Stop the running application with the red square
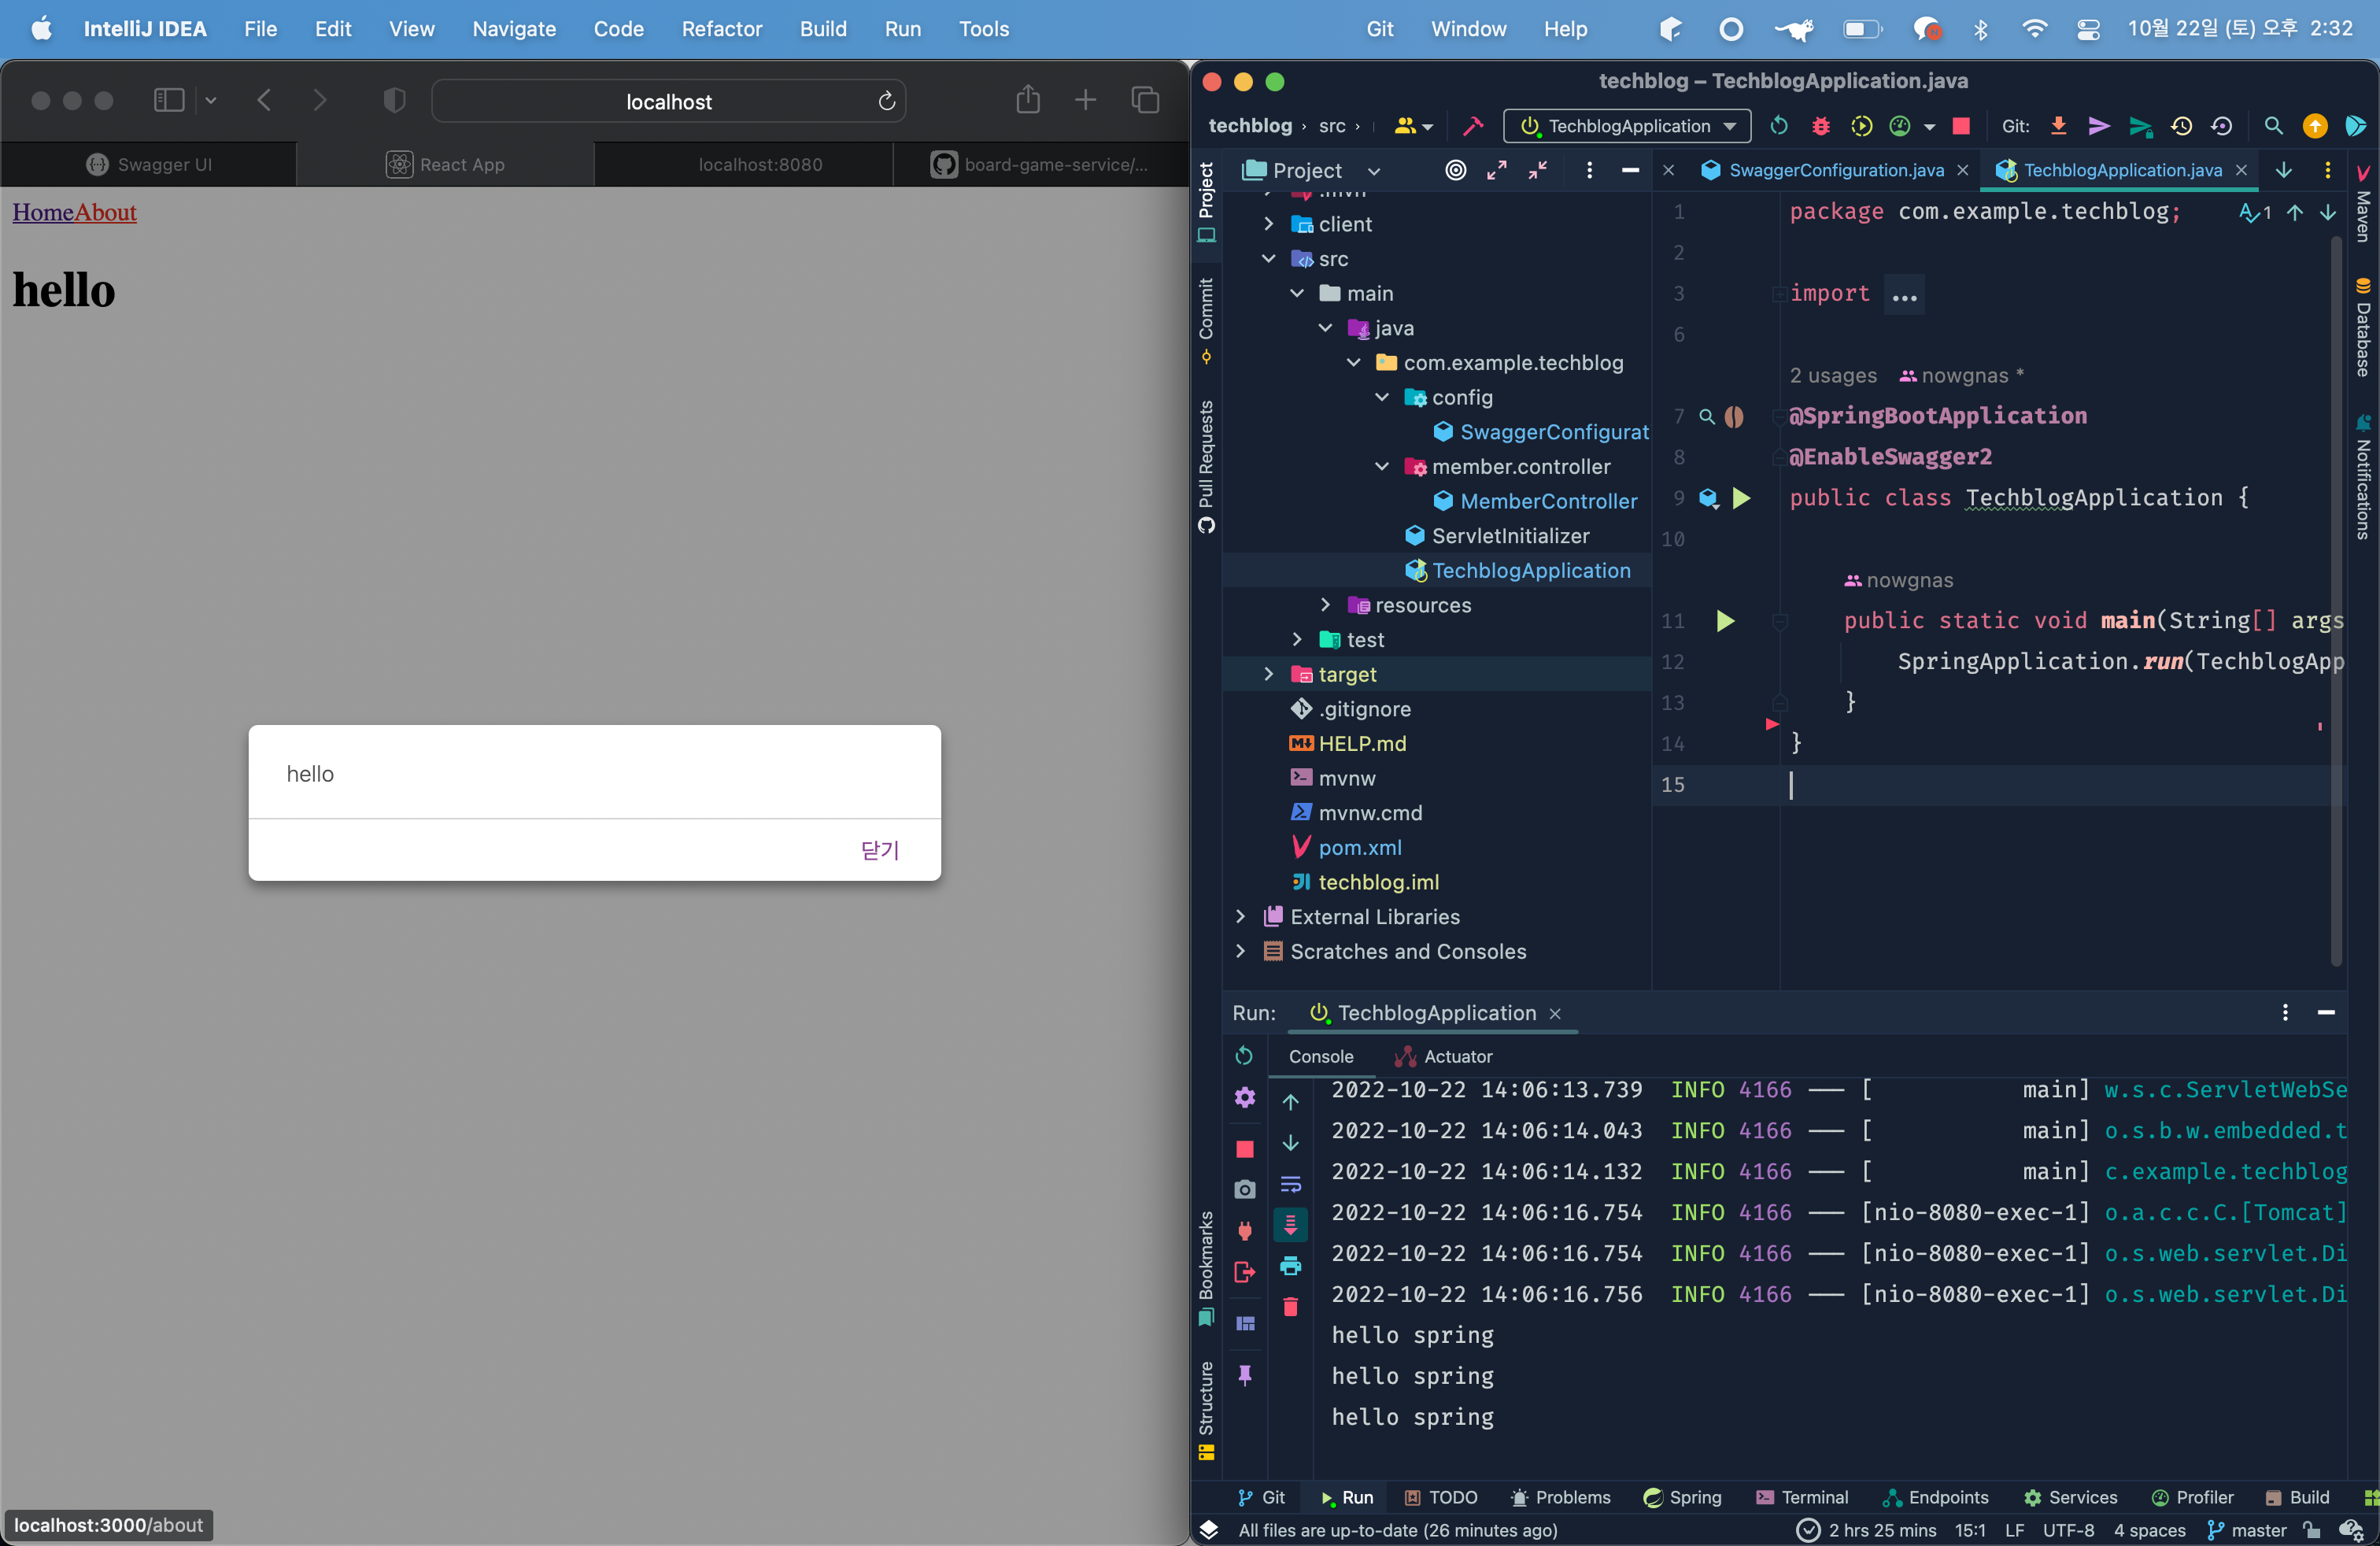2380x1546 pixels. pyautogui.click(x=1961, y=126)
